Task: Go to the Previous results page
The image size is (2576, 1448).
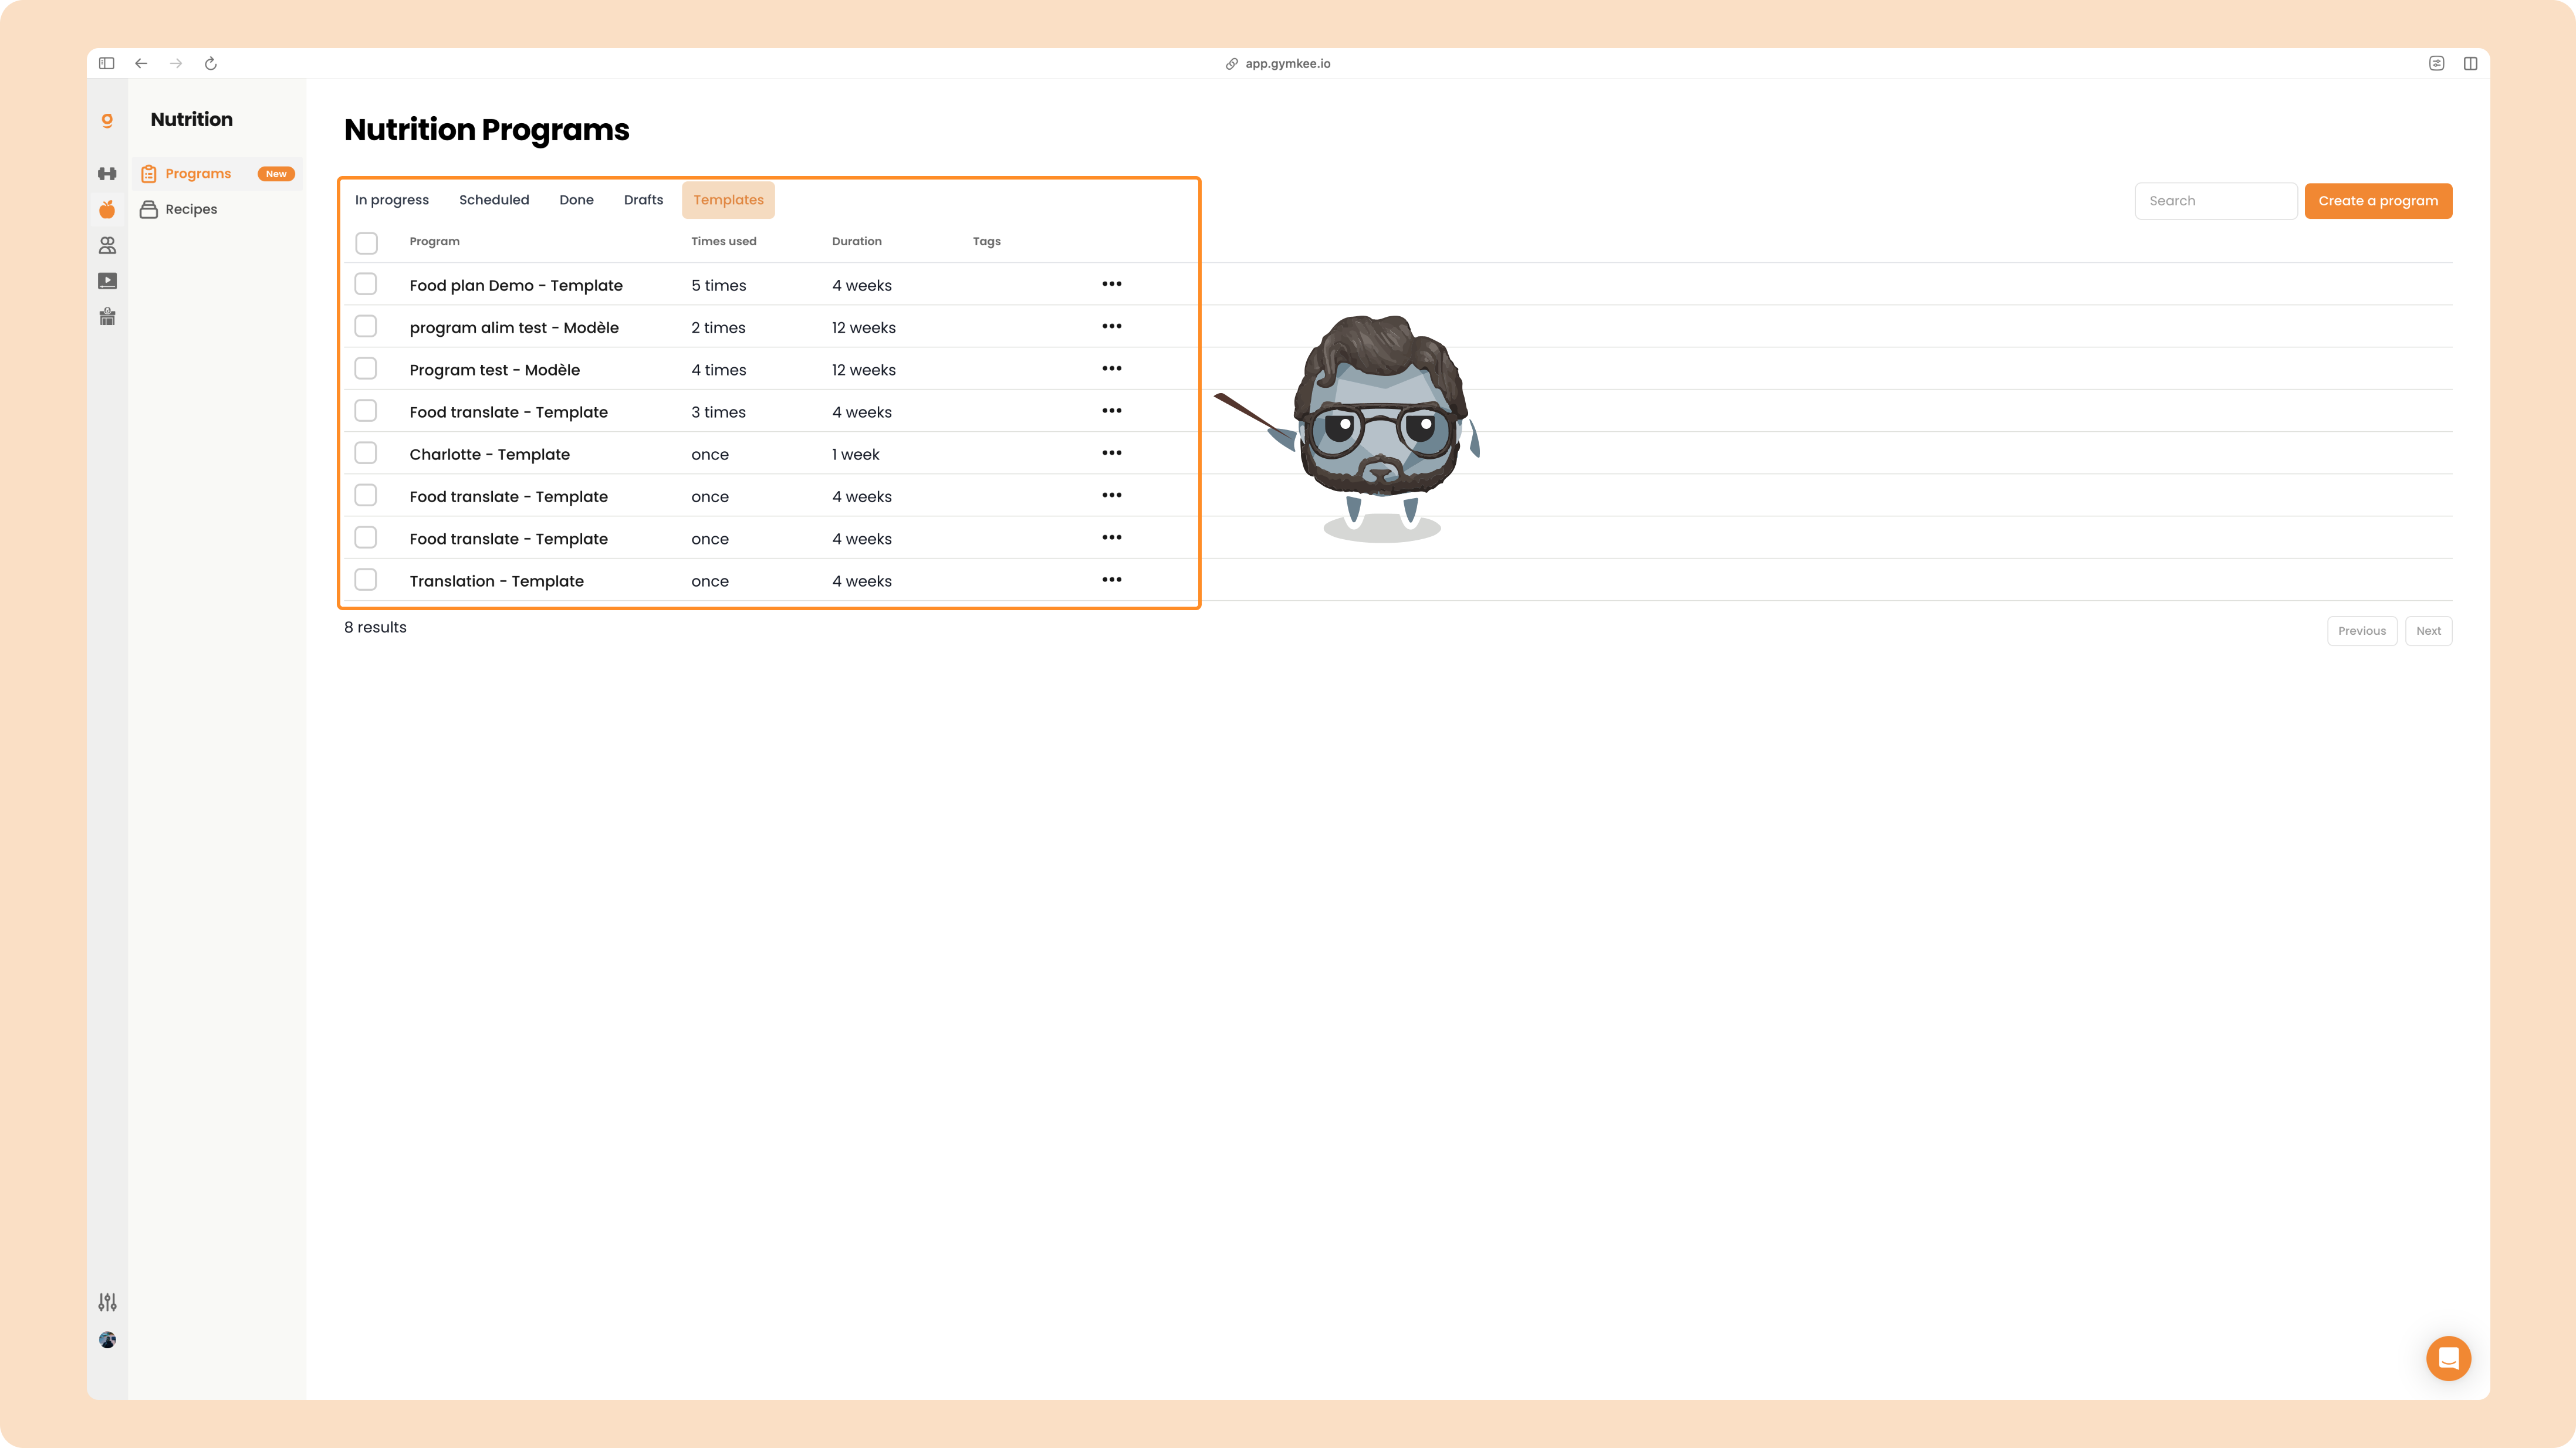Action: pyautogui.click(x=2362, y=631)
